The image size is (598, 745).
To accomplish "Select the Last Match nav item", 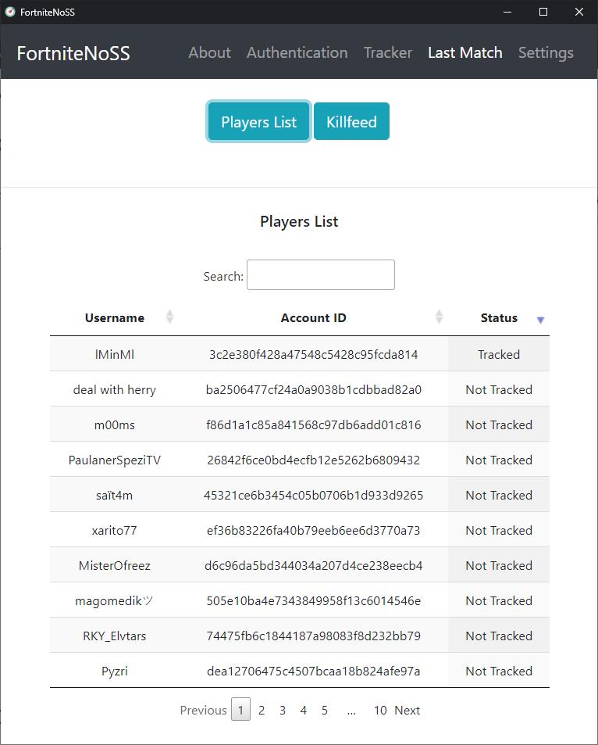I will [x=465, y=52].
